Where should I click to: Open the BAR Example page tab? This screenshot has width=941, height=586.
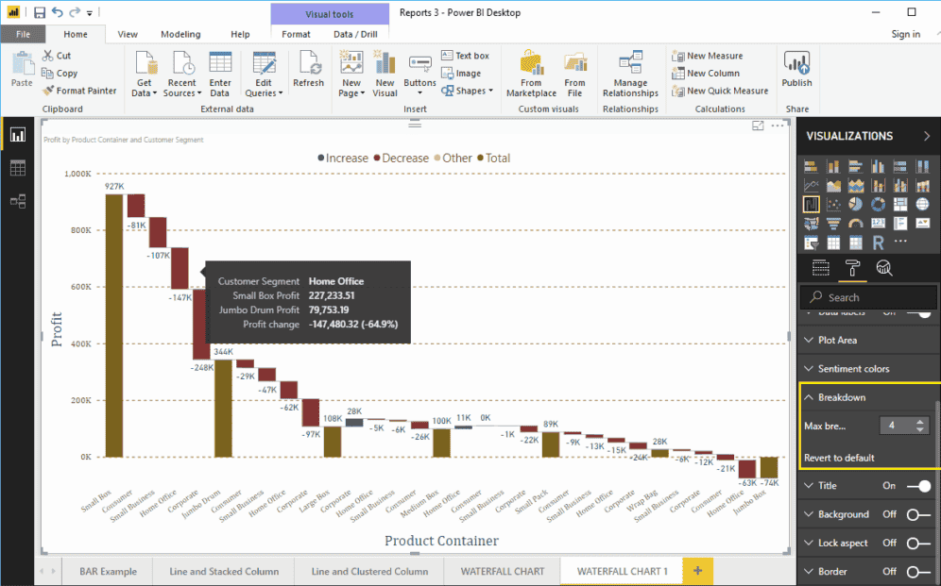tap(108, 571)
